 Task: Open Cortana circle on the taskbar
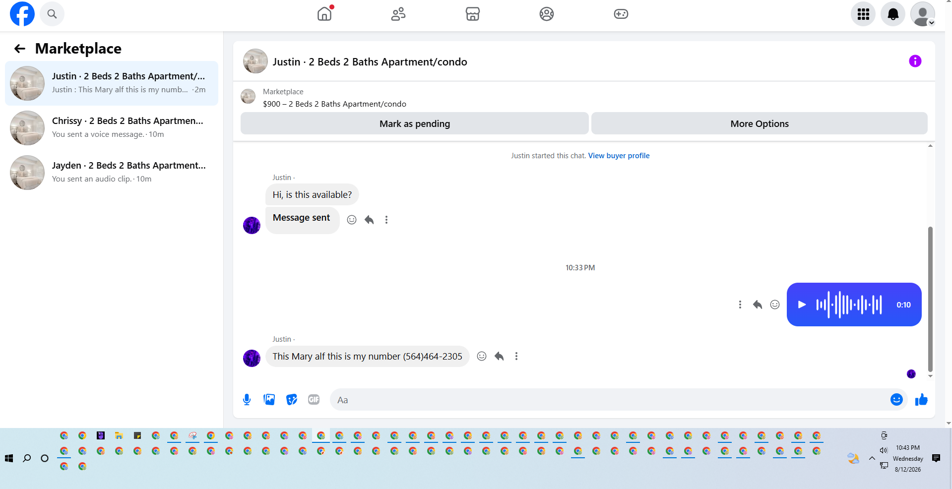click(45, 458)
